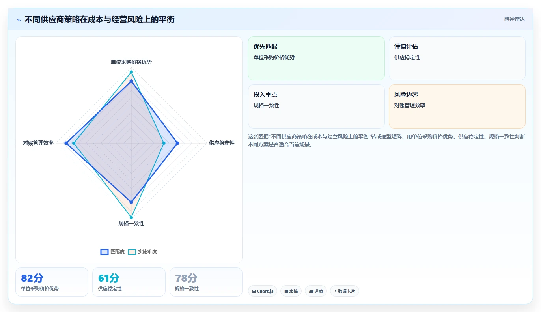Click the 82分 score card
This screenshot has height=312, width=541.
(52, 282)
